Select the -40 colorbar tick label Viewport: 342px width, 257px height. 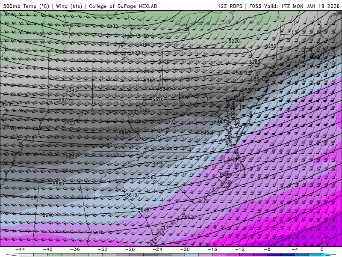point(47,249)
